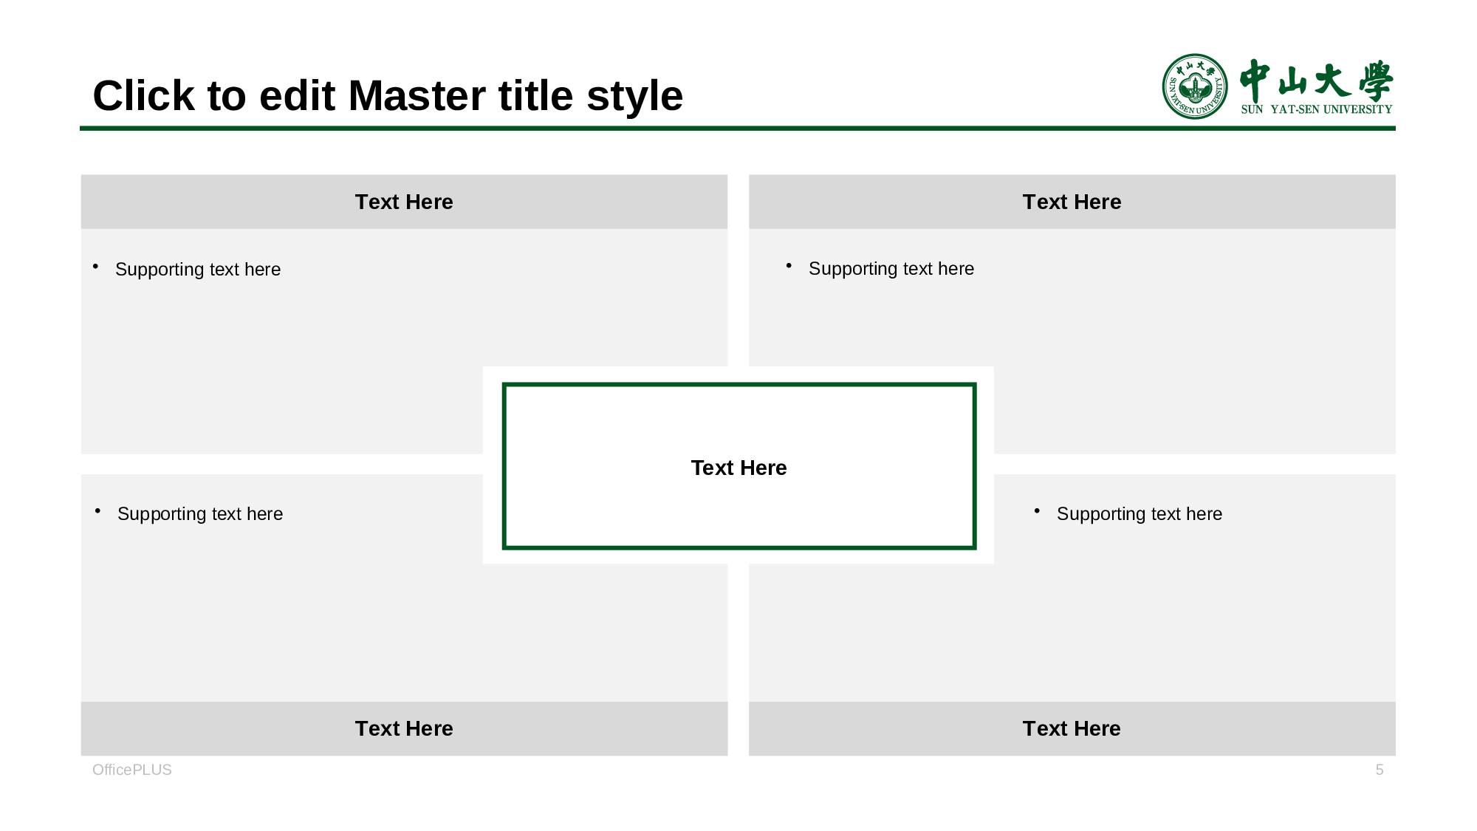The image size is (1477, 831).
Task: Click the bullet point in the top-left panel
Action: point(95,266)
